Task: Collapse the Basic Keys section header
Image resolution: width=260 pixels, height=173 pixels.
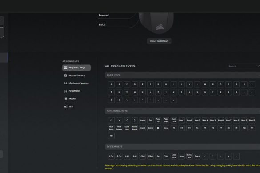Action: 182,75
